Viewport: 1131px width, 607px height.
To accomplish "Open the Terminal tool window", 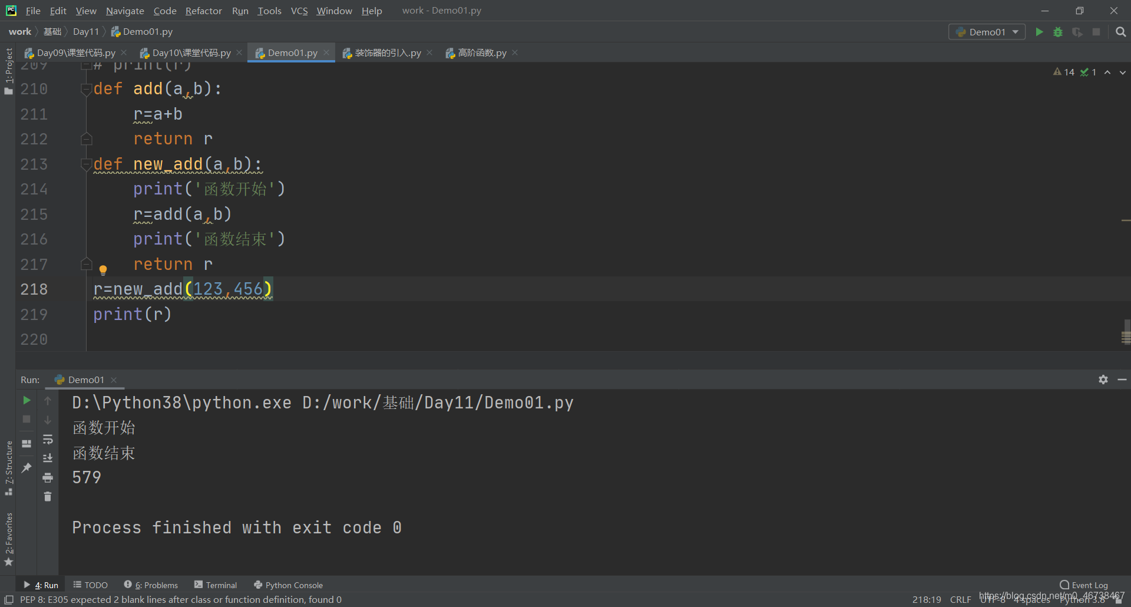I will (216, 585).
